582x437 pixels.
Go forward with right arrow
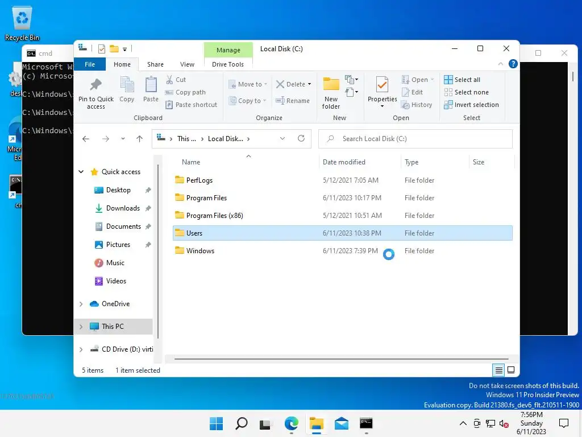pyautogui.click(x=106, y=139)
